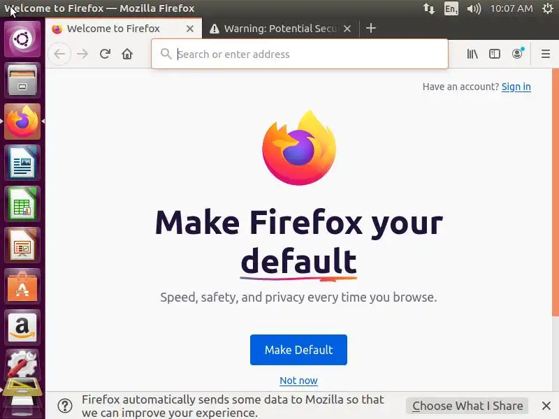
Task: Click the page's vertical scrollbar
Action: (555, 193)
